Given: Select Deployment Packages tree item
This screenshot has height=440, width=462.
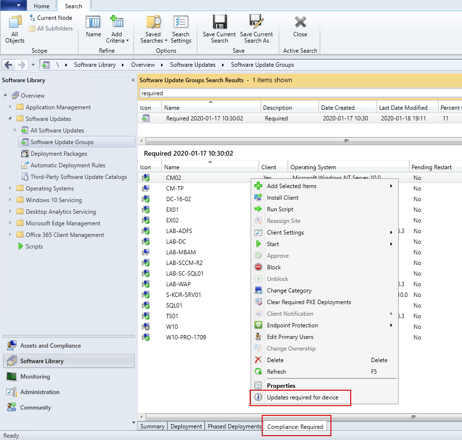Looking at the screenshot, I should pyautogui.click(x=55, y=153).
